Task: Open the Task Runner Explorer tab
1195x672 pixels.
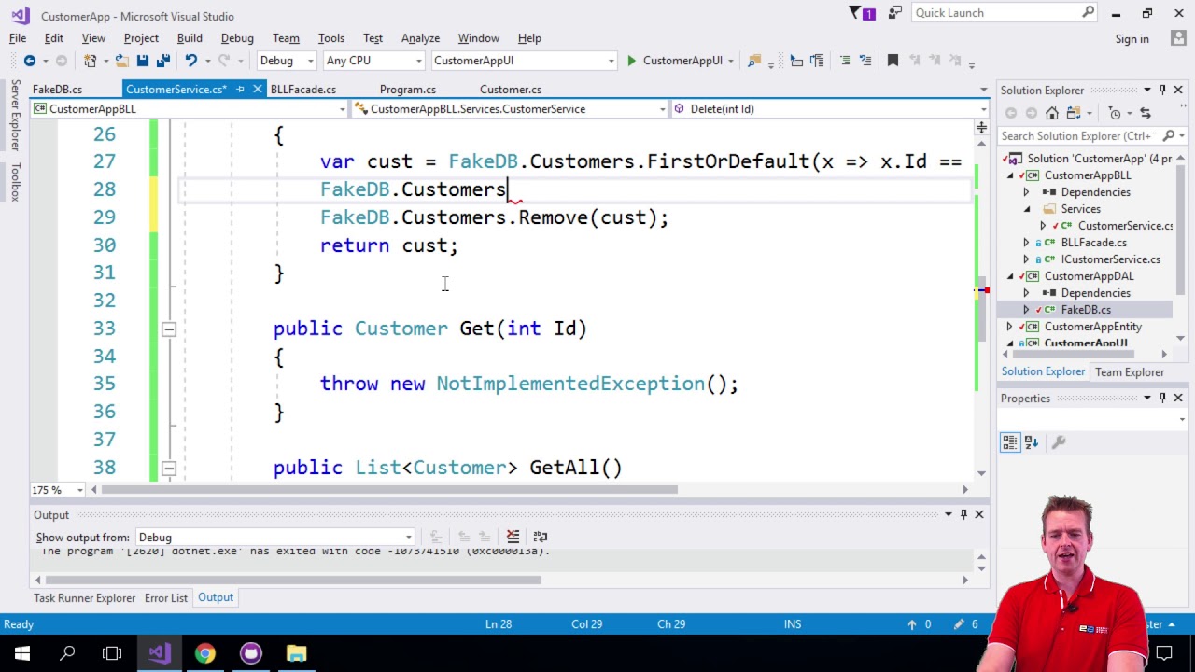Action: [x=84, y=598]
